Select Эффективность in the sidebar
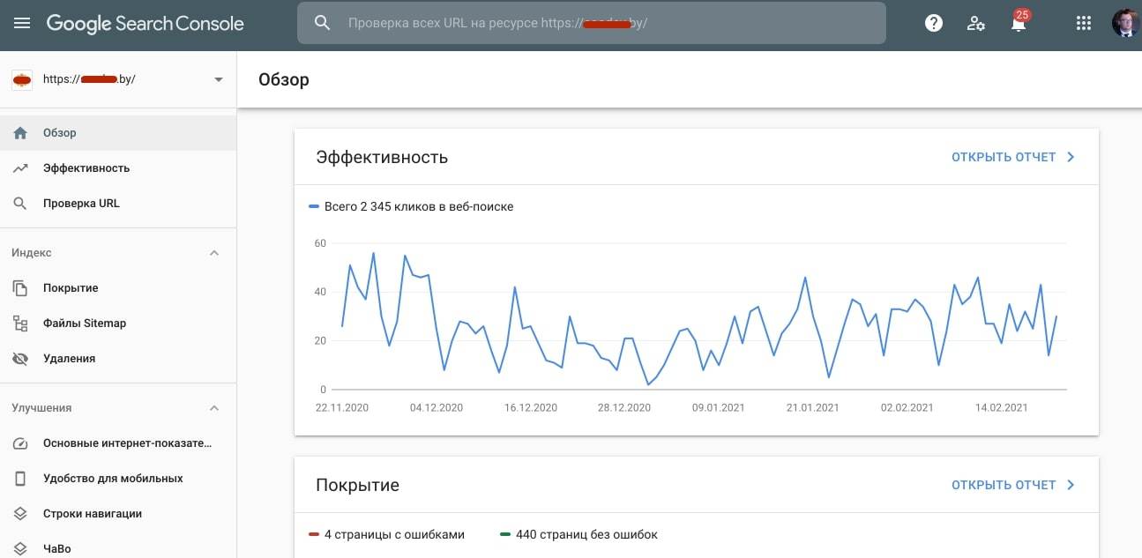The width and height of the screenshot is (1142, 558). 86,168
